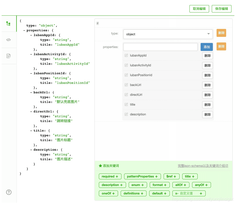Click the blue 添加 button
This screenshot has height=204, width=236.
[x=207, y=47]
